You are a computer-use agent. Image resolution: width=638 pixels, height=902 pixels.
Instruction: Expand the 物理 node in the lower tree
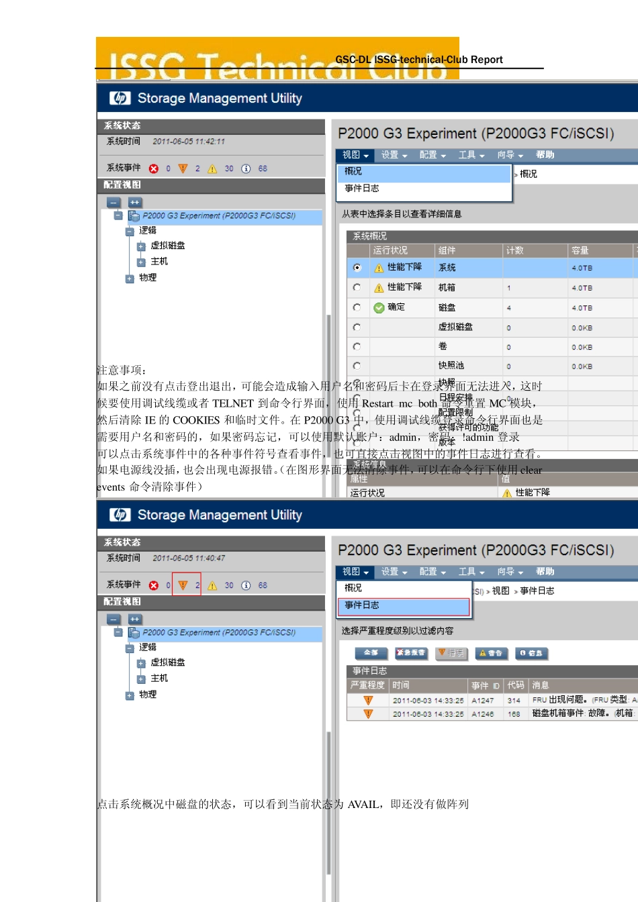click(130, 696)
